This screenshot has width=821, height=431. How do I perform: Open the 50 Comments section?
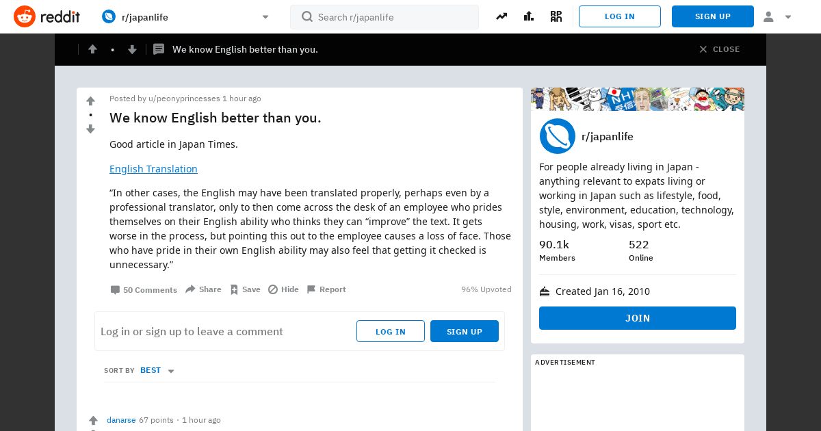click(x=144, y=290)
